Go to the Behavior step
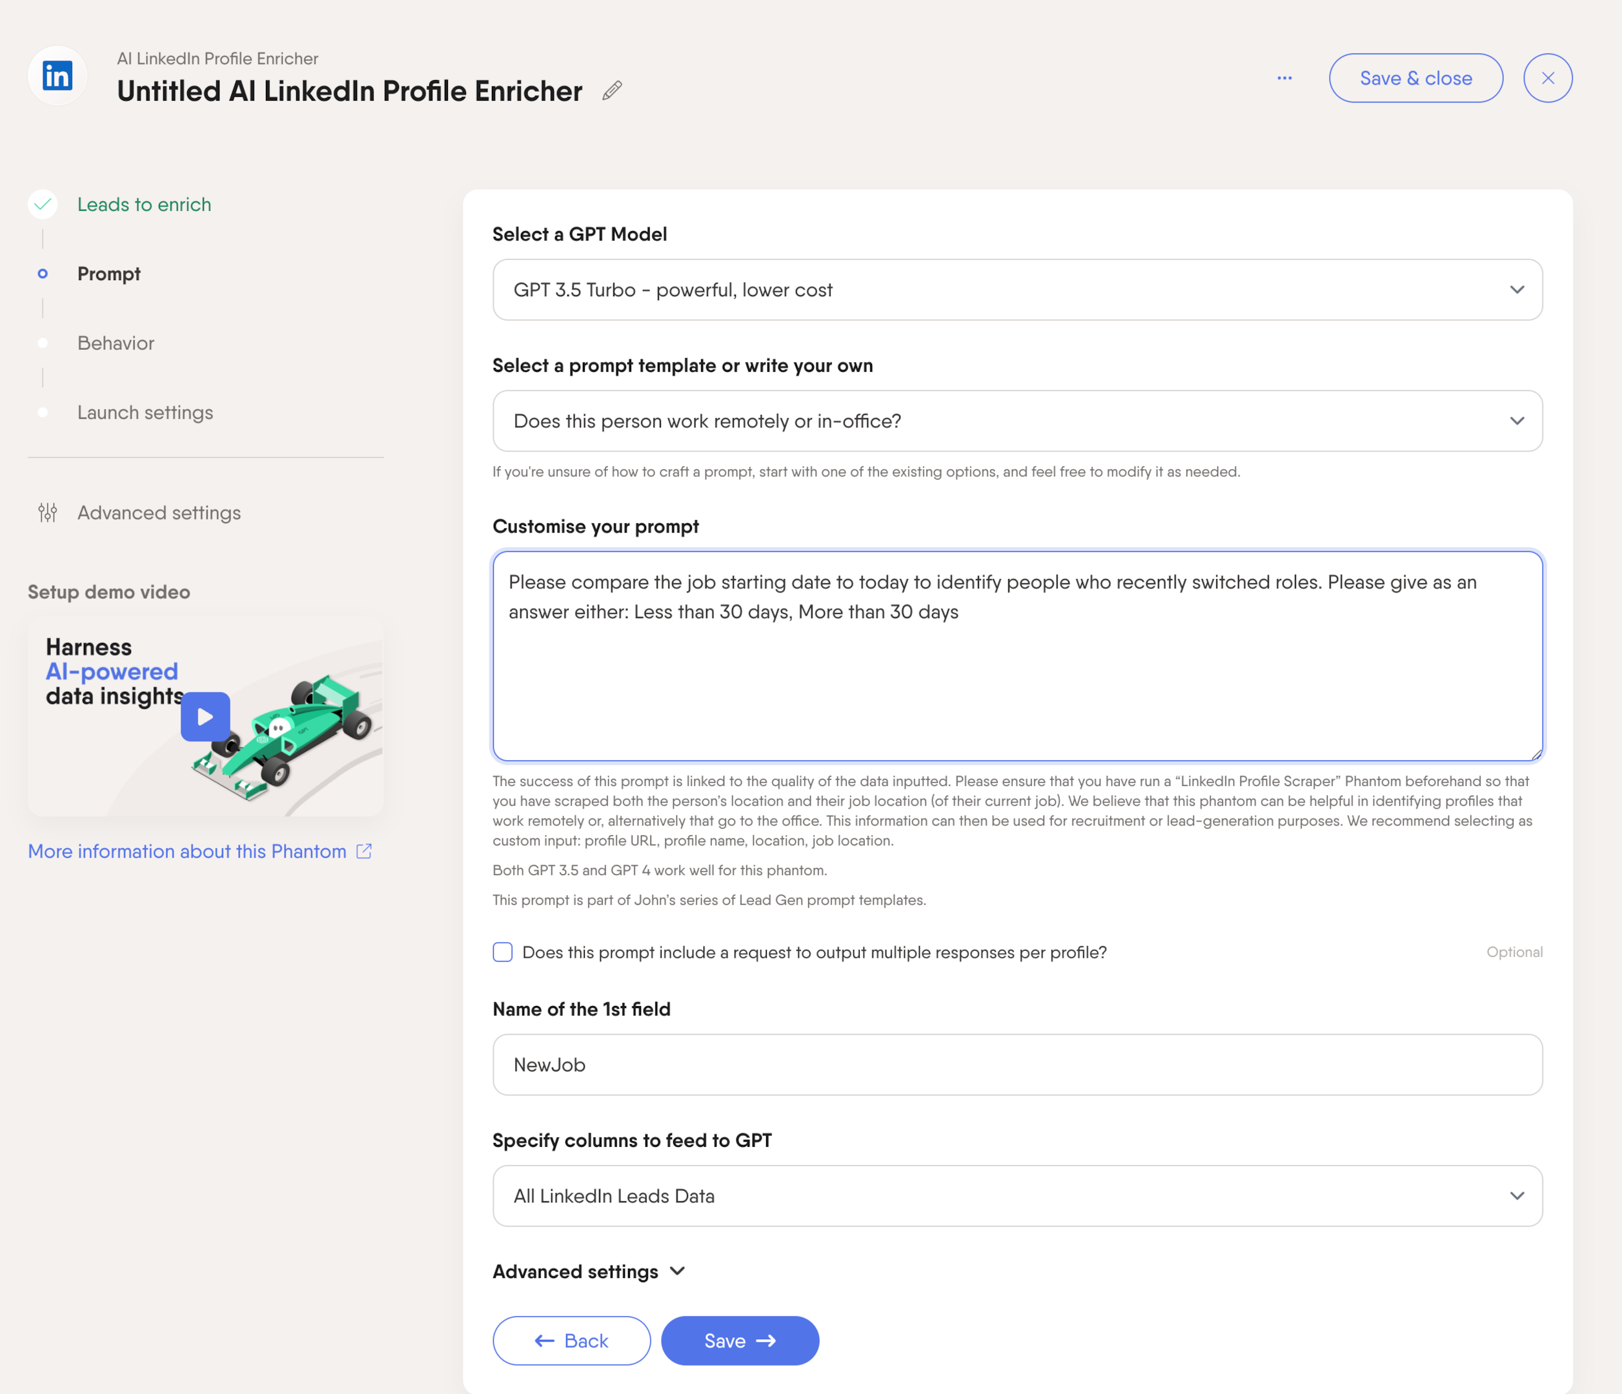Screen dimensions: 1622x1394 [x=116, y=343]
